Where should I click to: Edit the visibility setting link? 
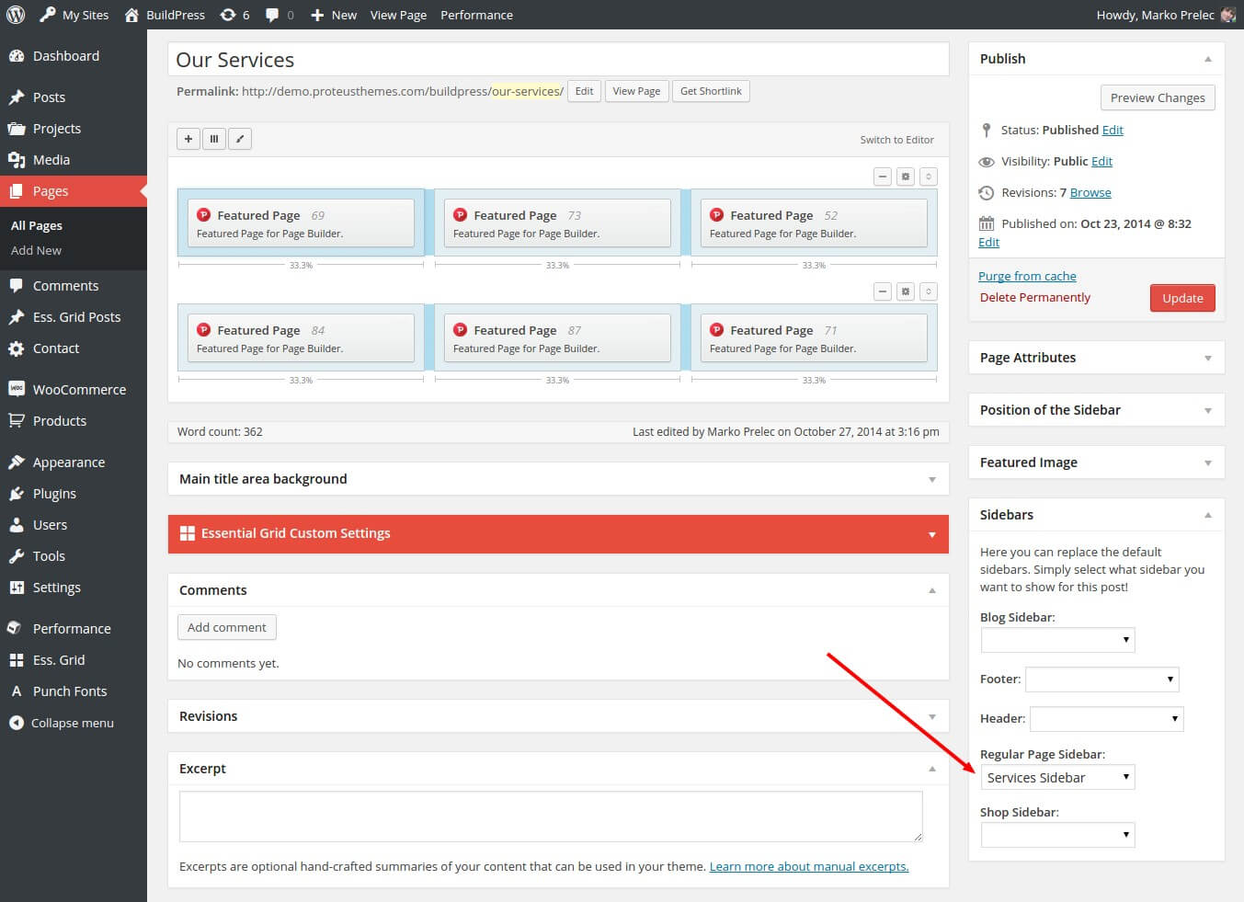point(1101,161)
